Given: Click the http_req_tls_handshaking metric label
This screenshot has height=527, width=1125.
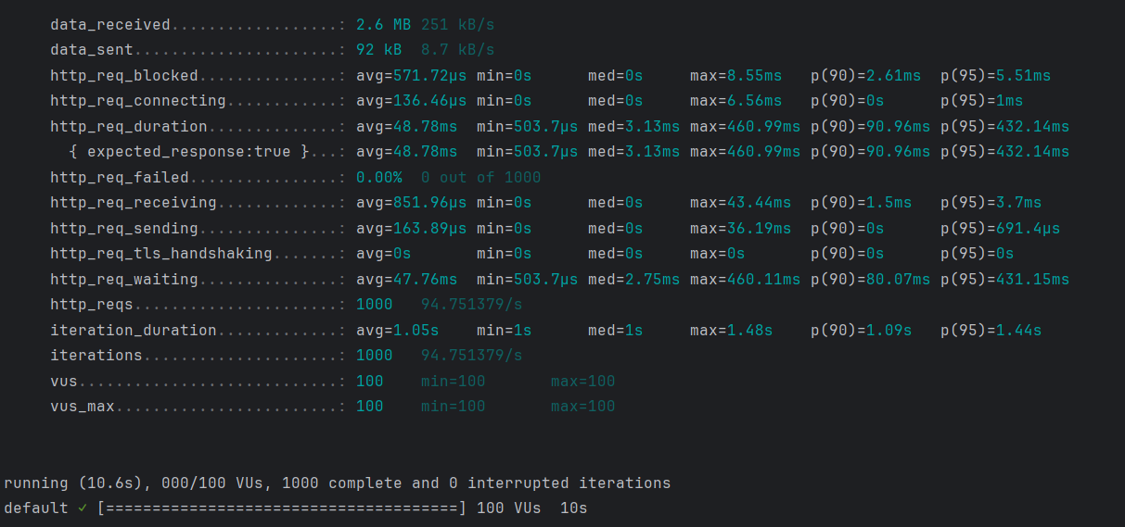Looking at the screenshot, I should point(161,254).
